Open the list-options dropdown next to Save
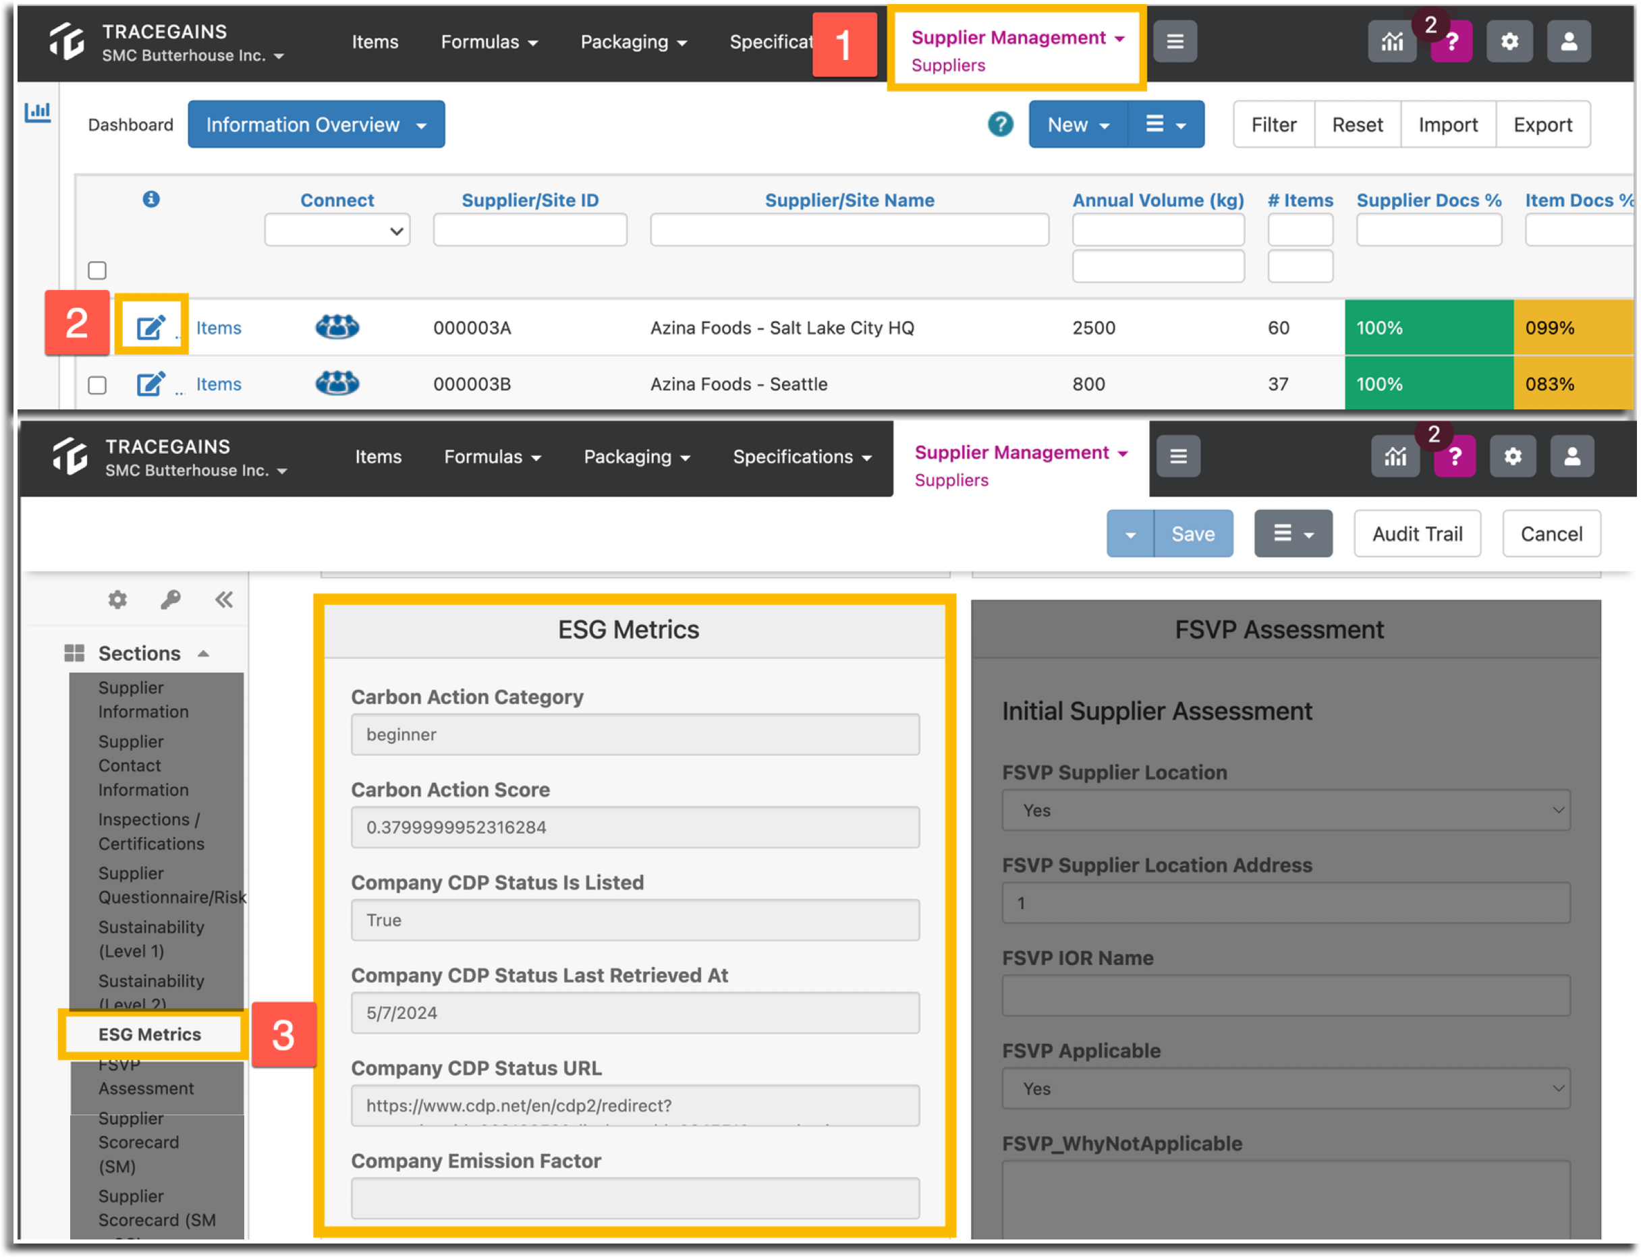The height and width of the screenshot is (1257, 1641). (x=1294, y=534)
